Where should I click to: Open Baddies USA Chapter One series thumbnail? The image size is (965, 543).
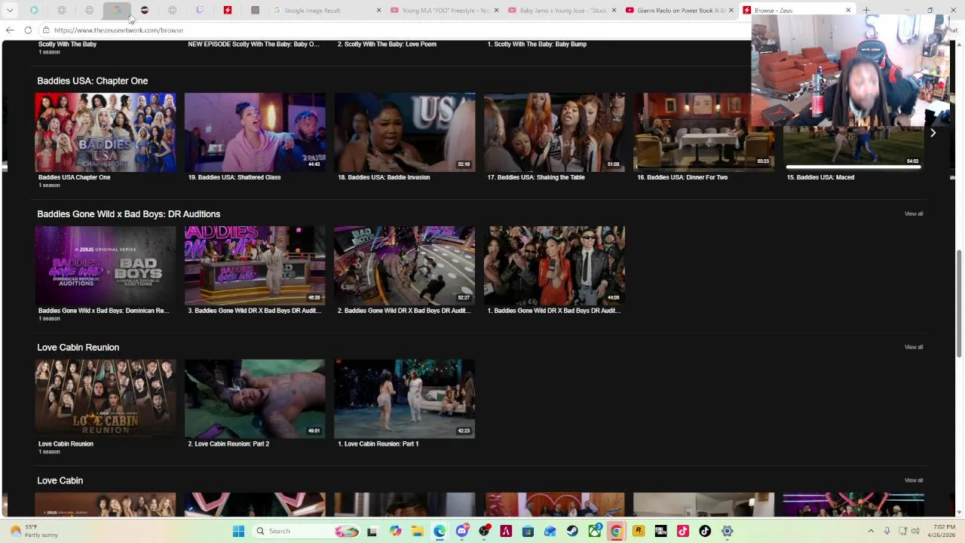(105, 132)
